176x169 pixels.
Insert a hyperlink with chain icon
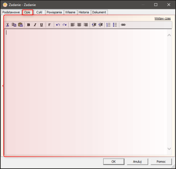coord(123,25)
